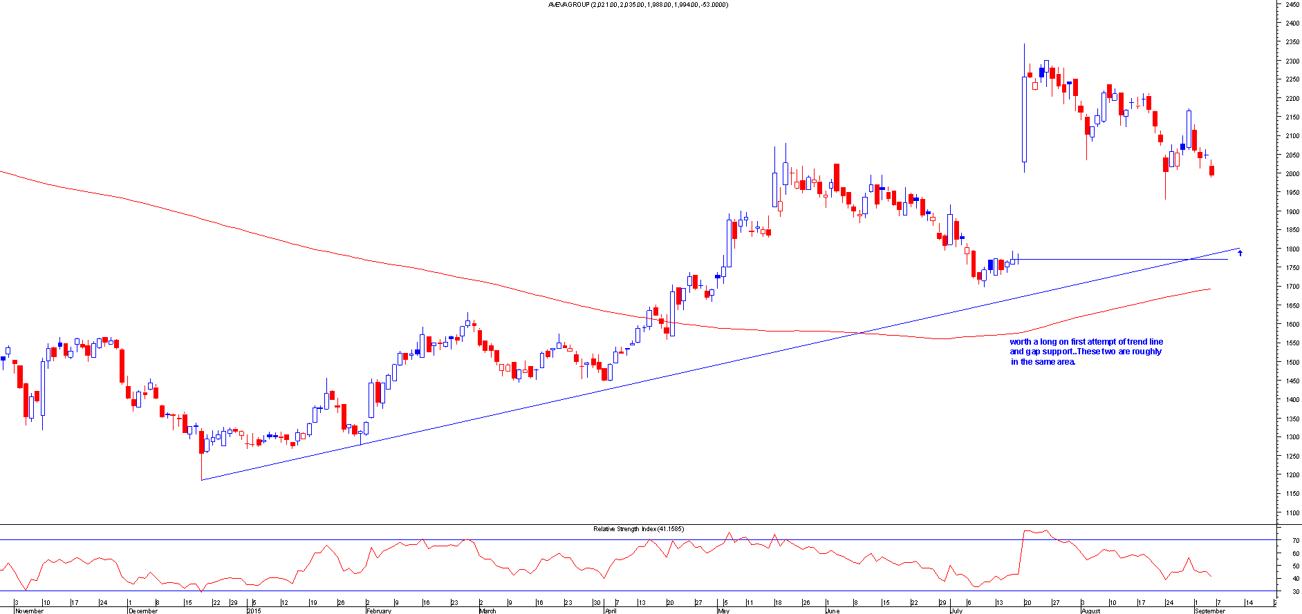Click the 1800 price axis label

[x=1292, y=249]
